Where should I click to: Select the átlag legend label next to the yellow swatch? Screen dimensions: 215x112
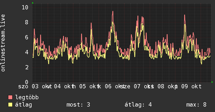tap(23, 105)
